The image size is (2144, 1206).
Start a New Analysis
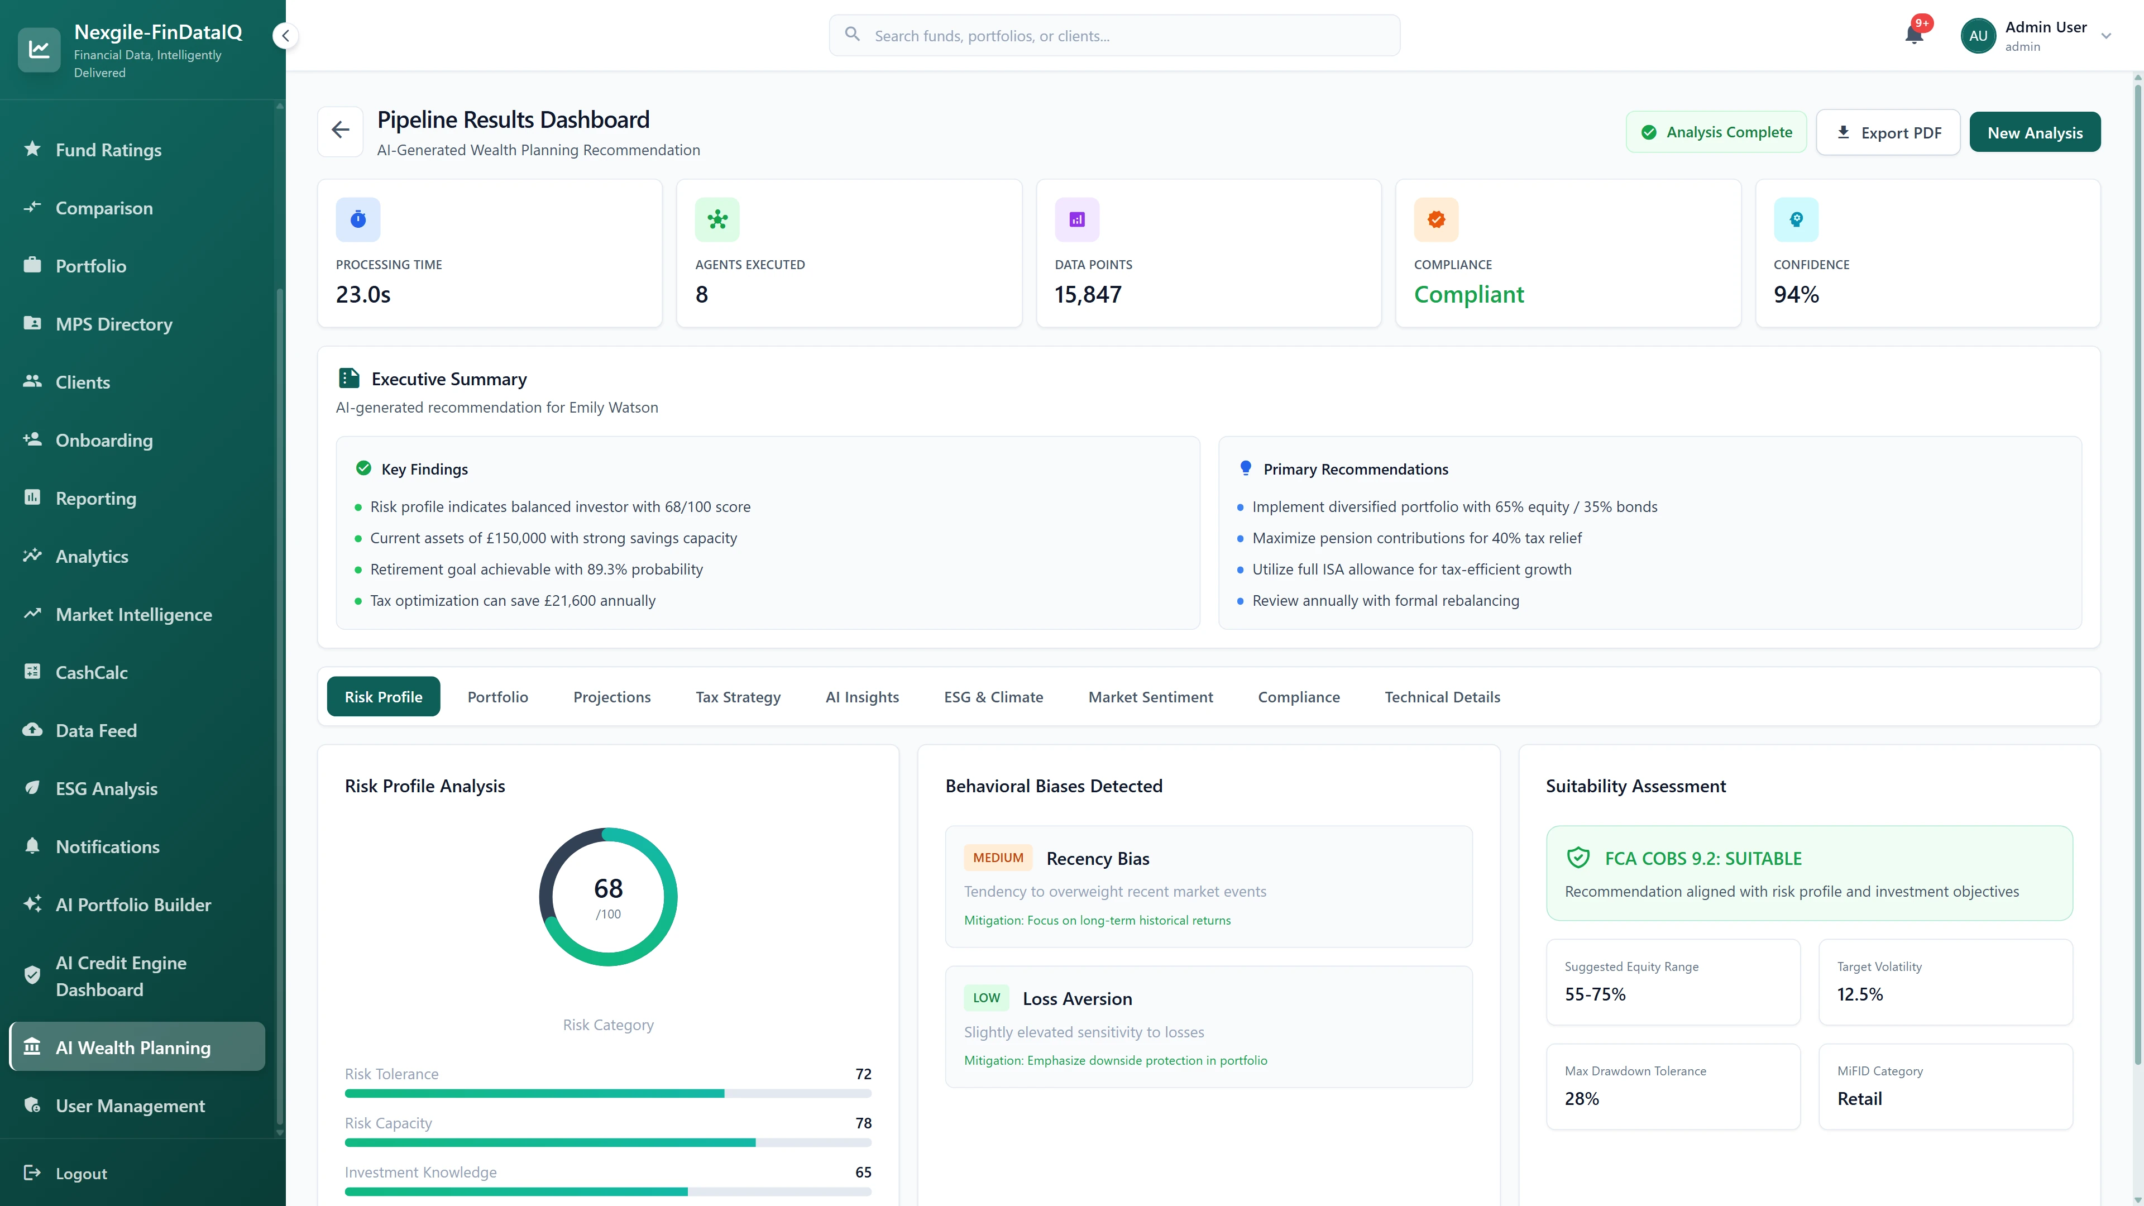click(2034, 132)
